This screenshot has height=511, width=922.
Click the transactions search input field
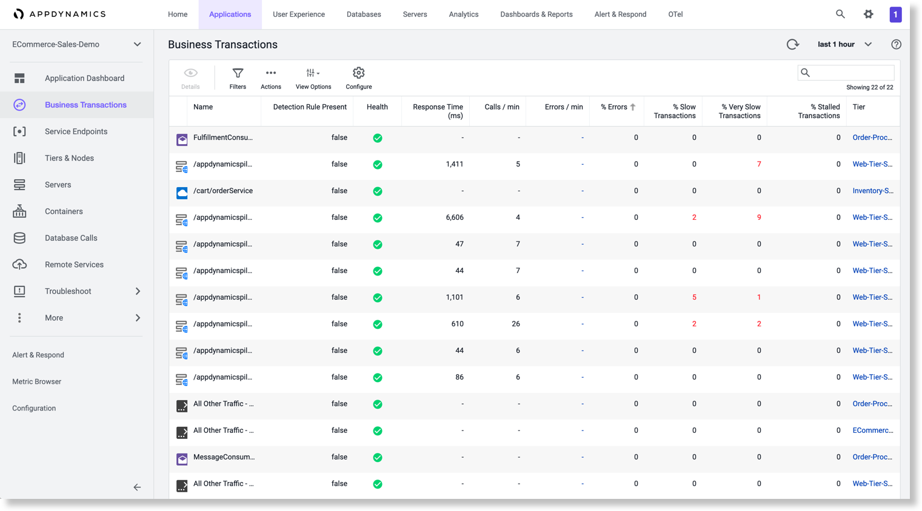(846, 73)
